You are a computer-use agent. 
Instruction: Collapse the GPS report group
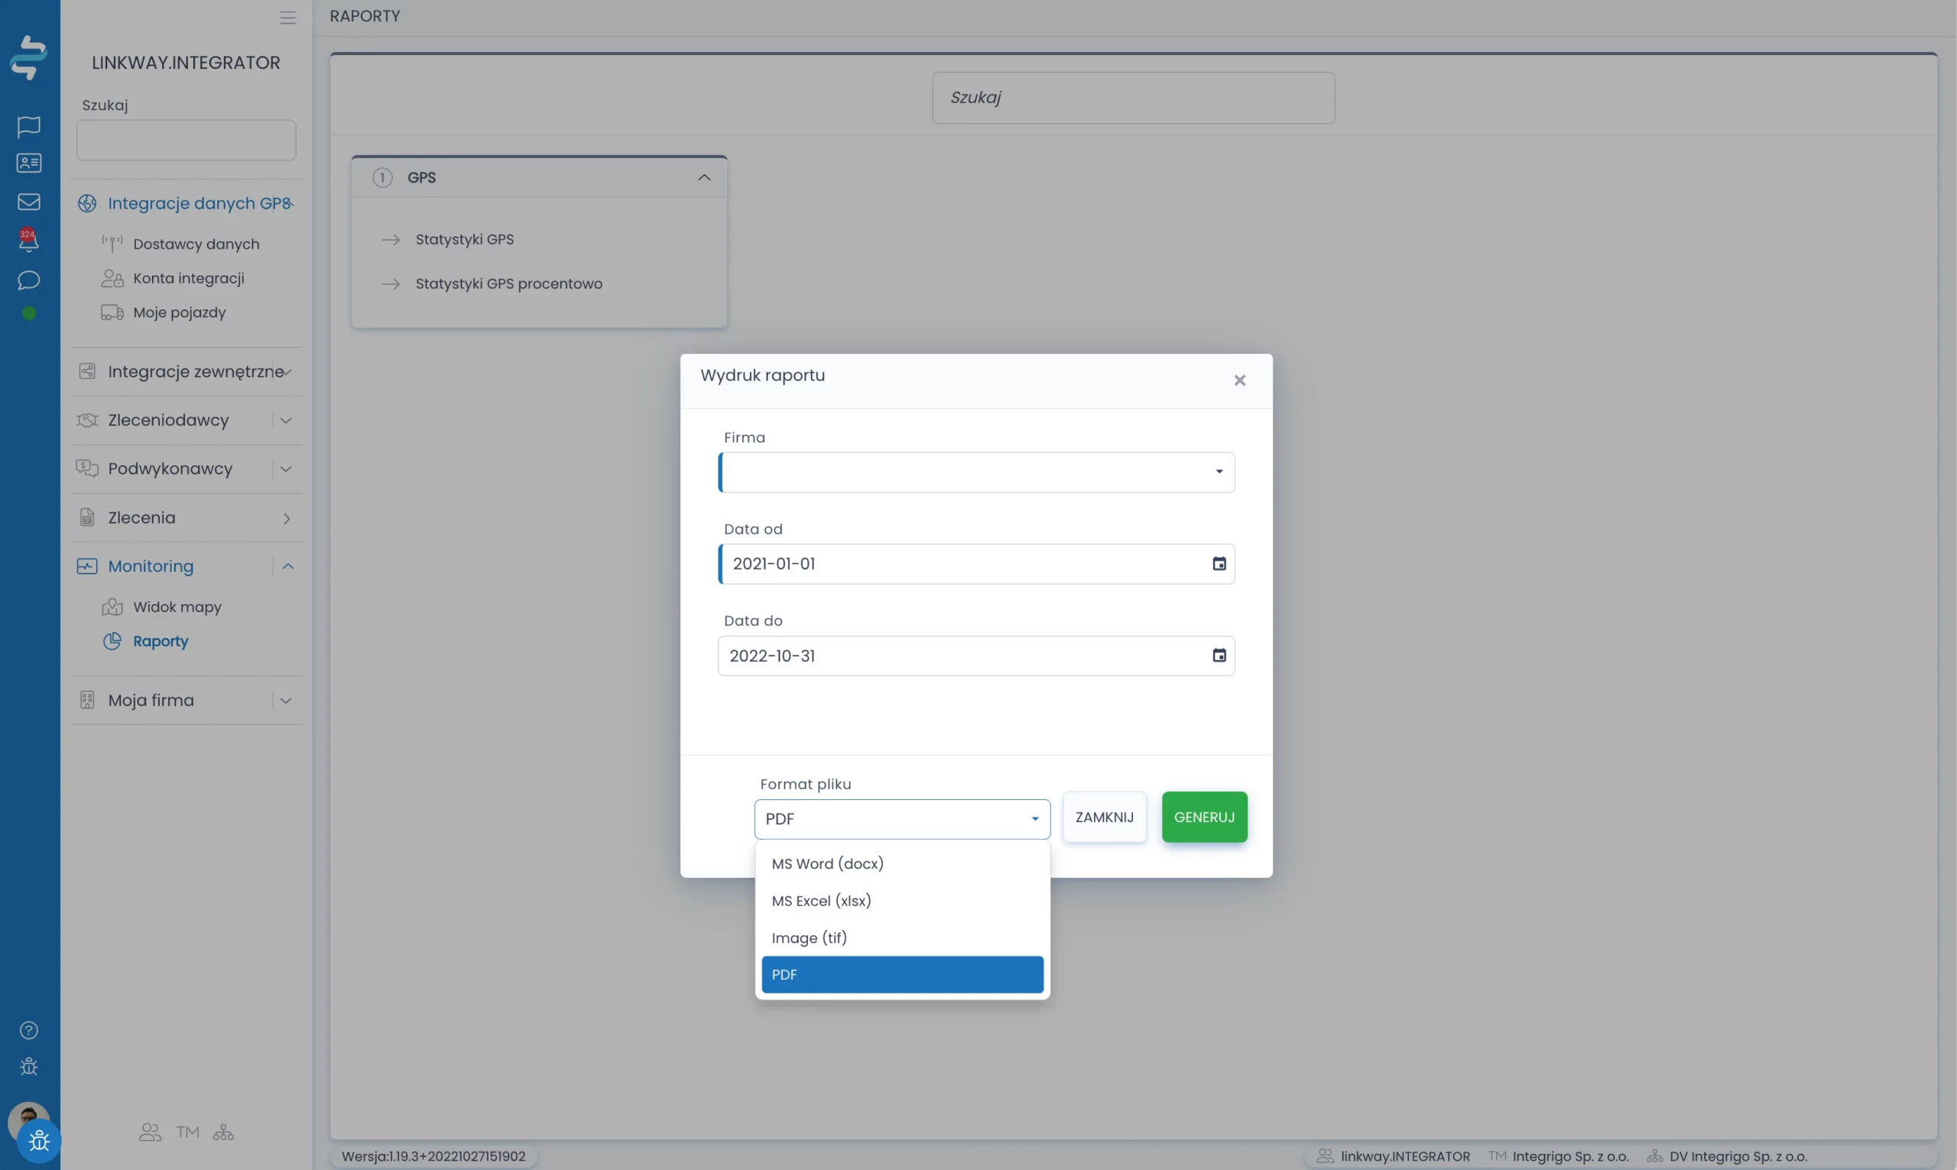coord(704,177)
